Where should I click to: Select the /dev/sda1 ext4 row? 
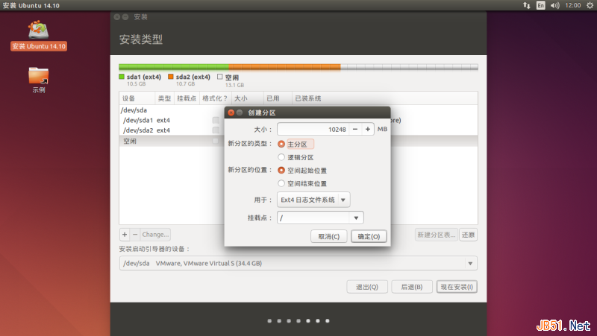click(172, 120)
